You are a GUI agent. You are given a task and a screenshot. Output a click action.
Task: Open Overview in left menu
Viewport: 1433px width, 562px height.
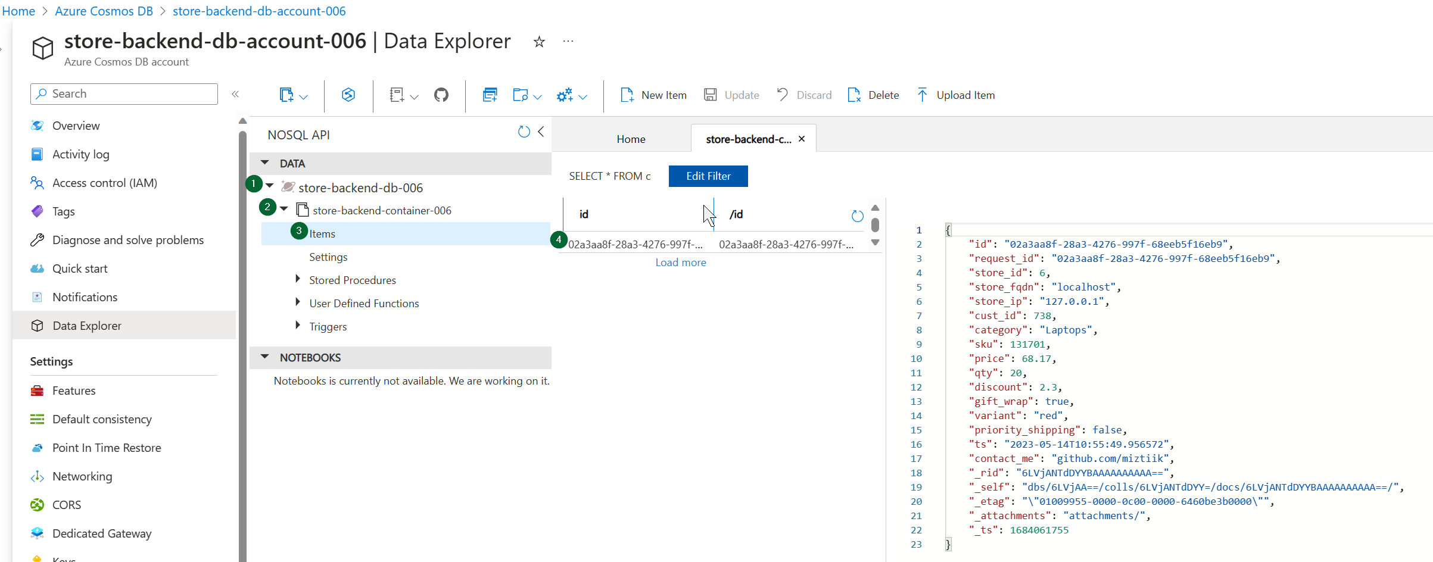coord(76,126)
